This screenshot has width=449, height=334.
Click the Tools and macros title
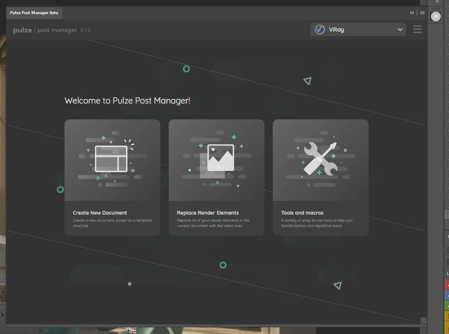point(302,213)
